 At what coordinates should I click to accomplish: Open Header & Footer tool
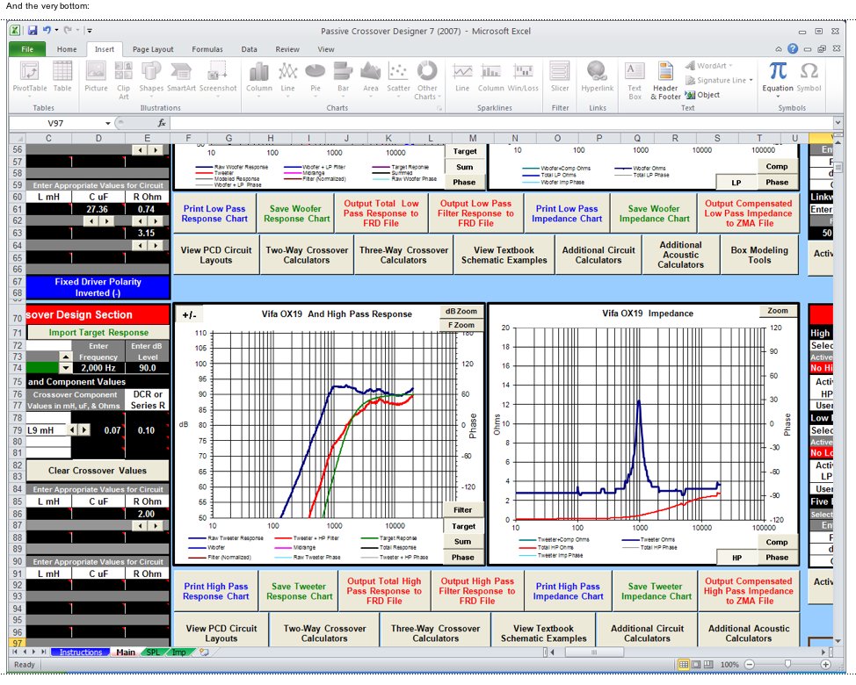pyautogui.click(x=665, y=81)
